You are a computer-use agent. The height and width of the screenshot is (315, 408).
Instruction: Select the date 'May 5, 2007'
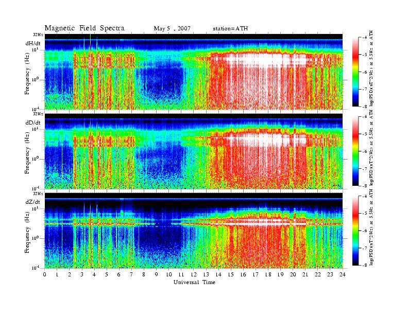pyautogui.click(x=172, y=29)
